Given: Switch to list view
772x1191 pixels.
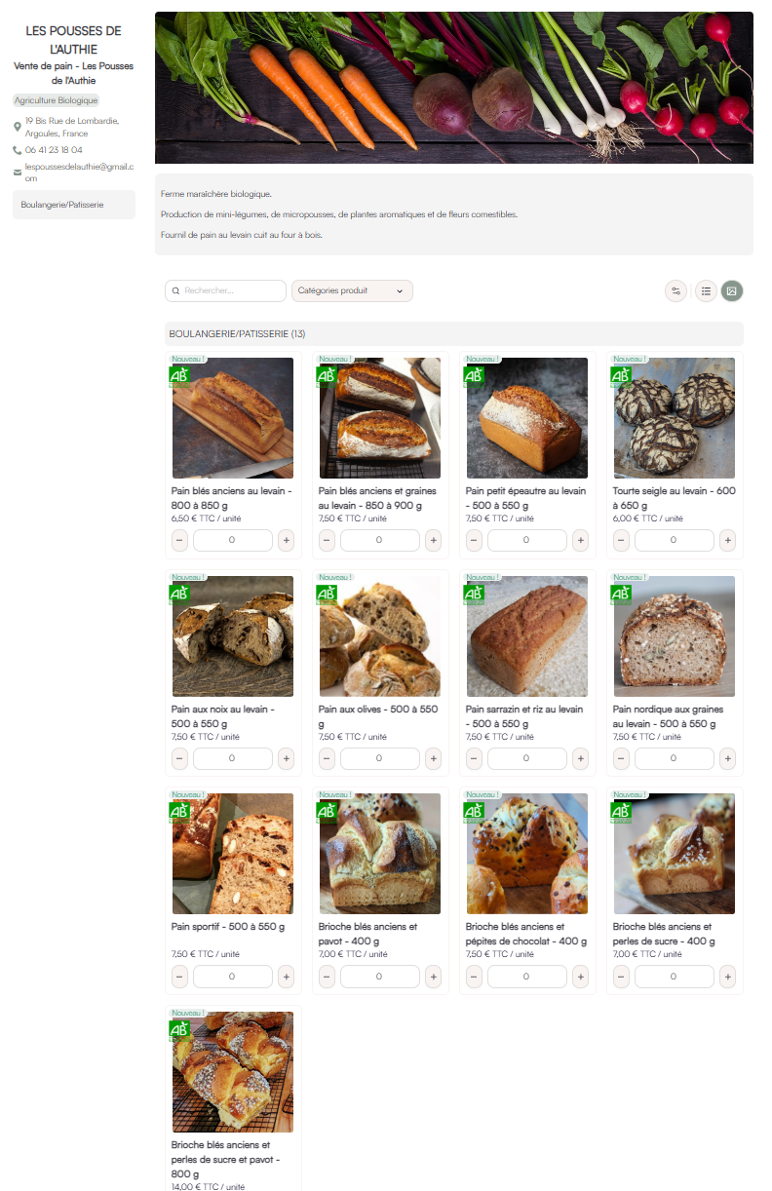Looking at the screenshot, I should point(706,290).
